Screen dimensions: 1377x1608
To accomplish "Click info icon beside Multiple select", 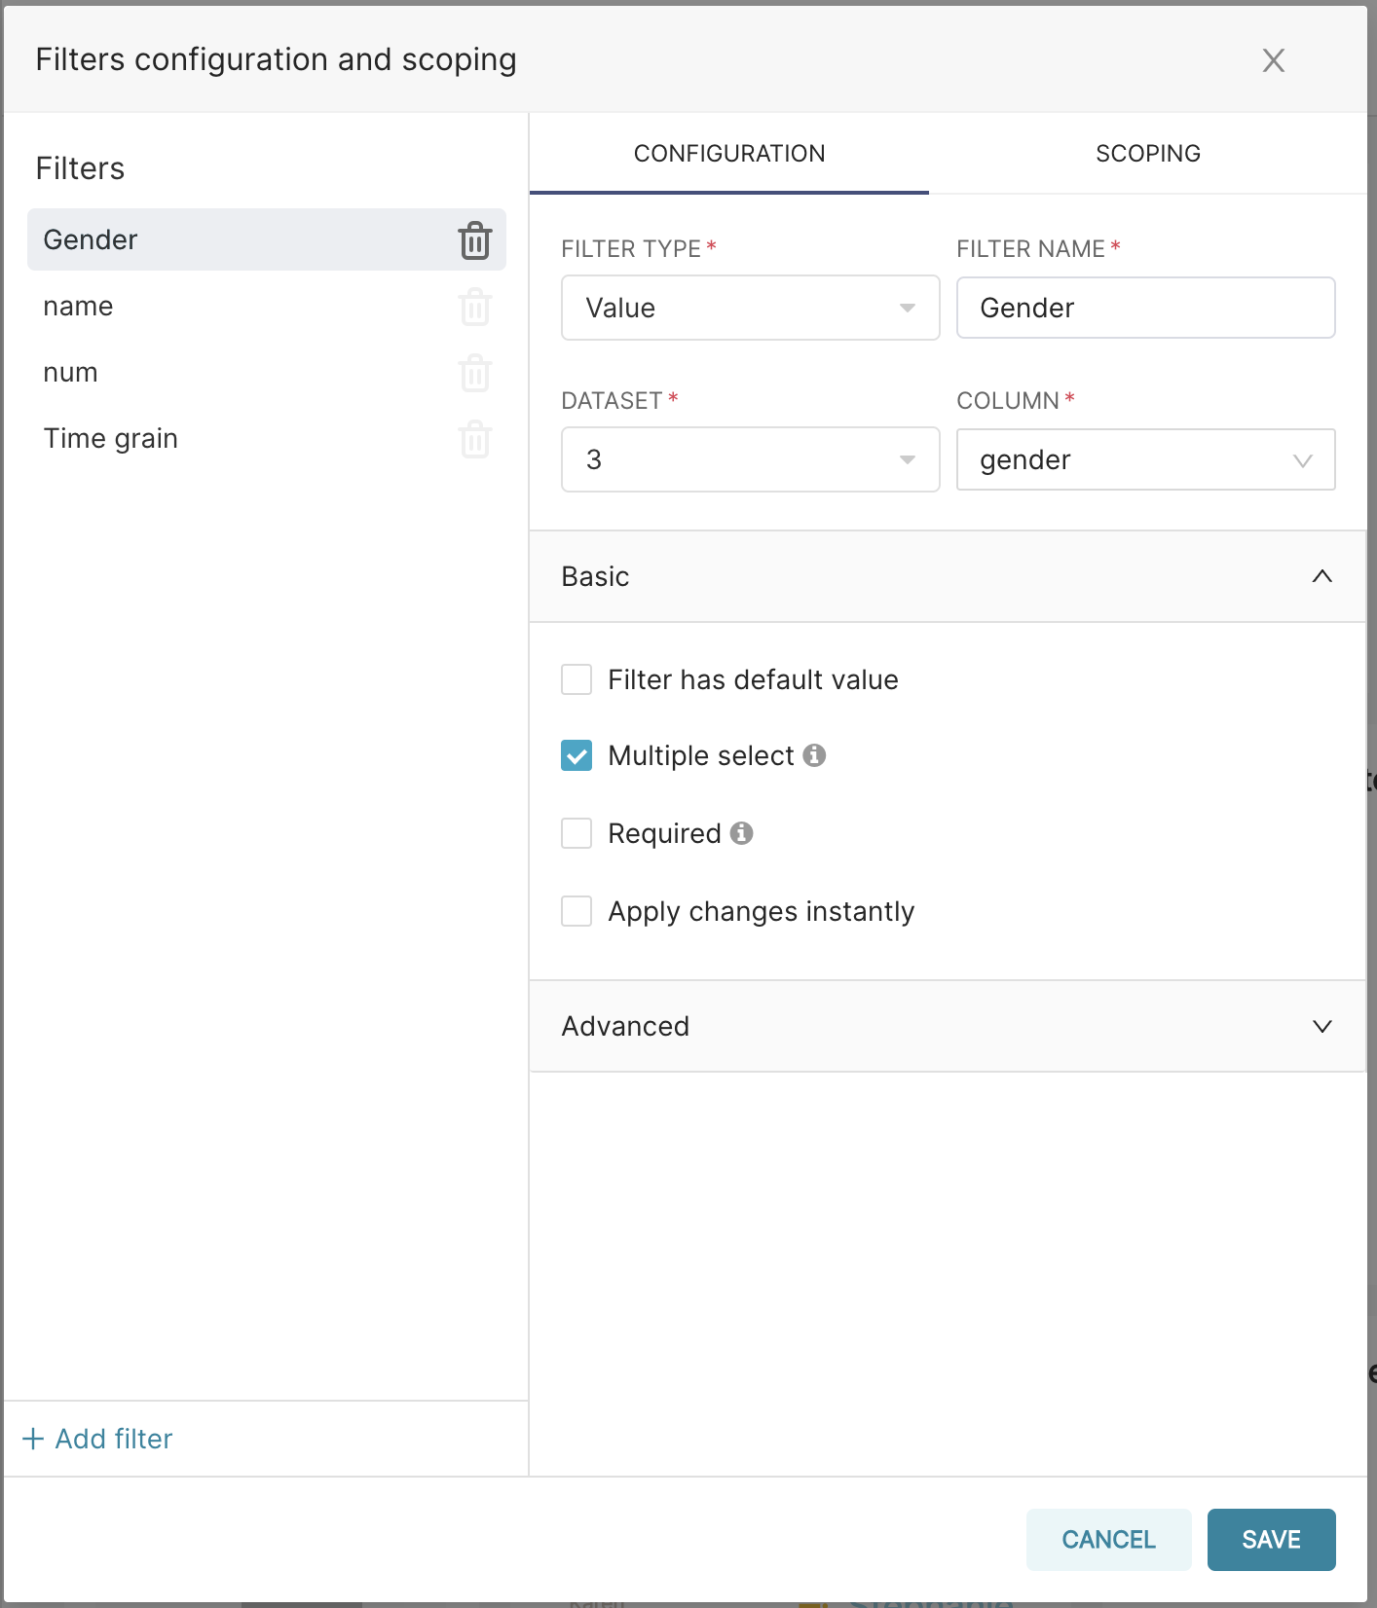I will tap(814, 755).
